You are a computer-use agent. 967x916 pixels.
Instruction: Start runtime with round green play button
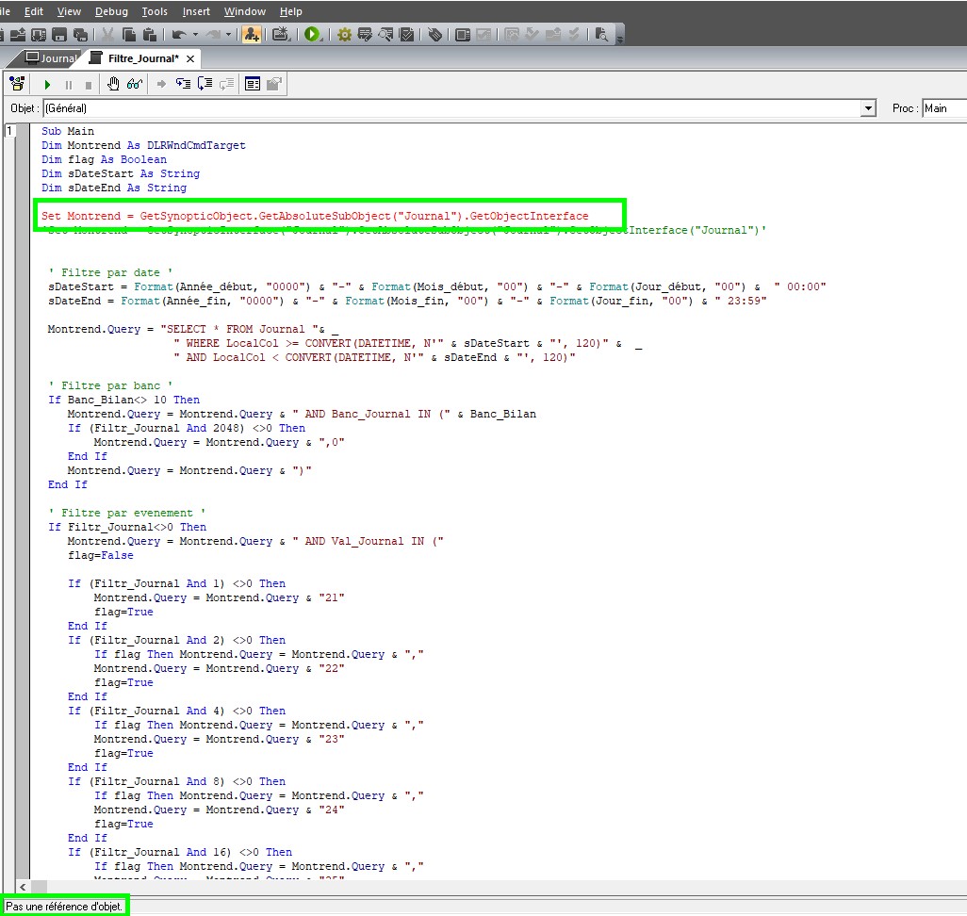click(312, 35)
